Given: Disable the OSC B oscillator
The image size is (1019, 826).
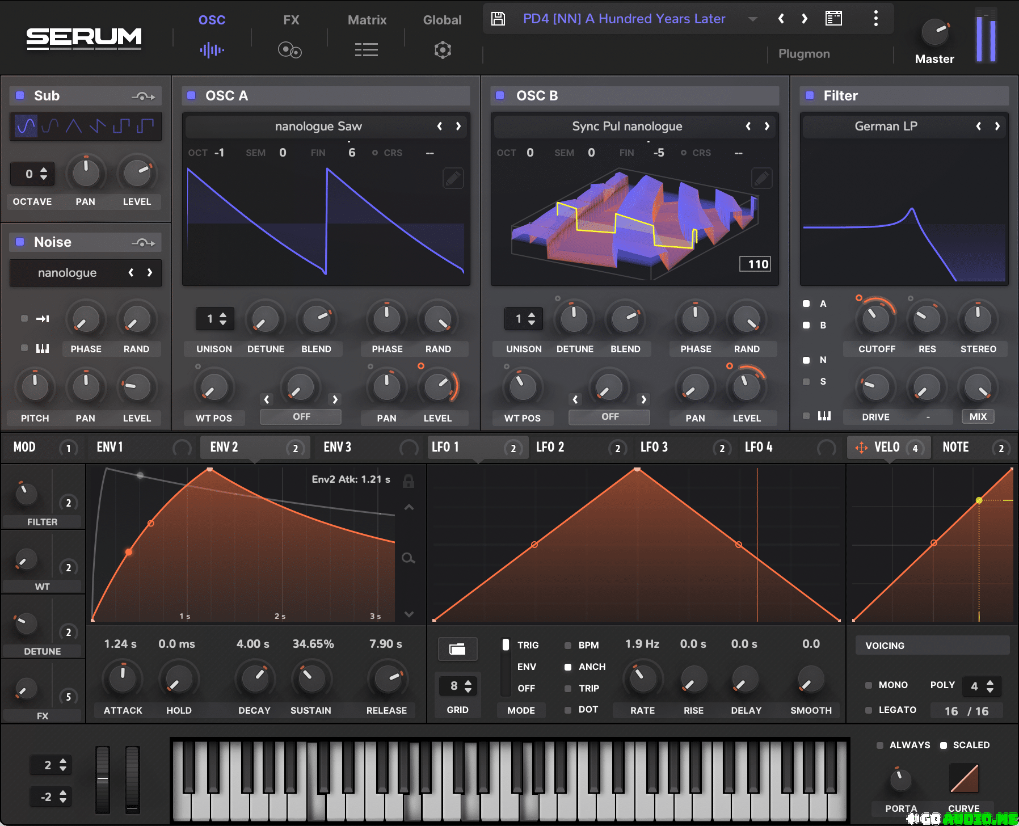Looking at the screenshot, I should click(500, 95).
